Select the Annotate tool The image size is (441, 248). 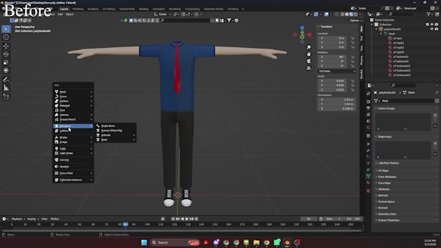(6, 80)
